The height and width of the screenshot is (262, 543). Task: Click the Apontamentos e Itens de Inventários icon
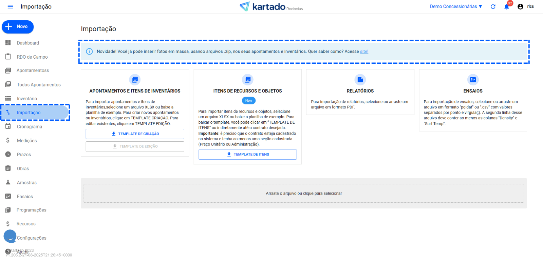pos(135,80)
